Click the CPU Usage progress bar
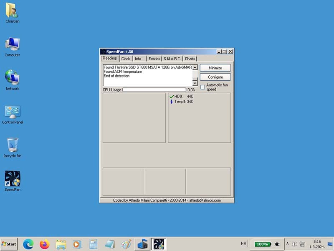This screenshot has height=251, width=334. click(x=154, y=90)
